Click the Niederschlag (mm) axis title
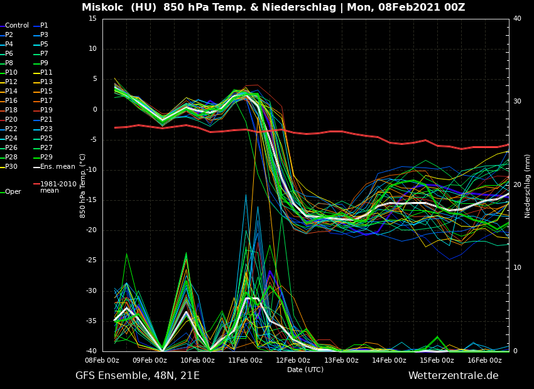 [528, 186]
